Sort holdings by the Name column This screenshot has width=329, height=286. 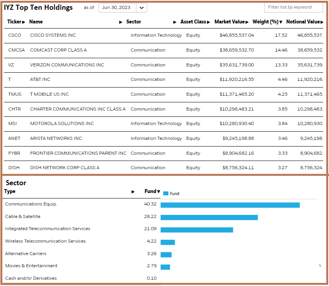(121, 22)
